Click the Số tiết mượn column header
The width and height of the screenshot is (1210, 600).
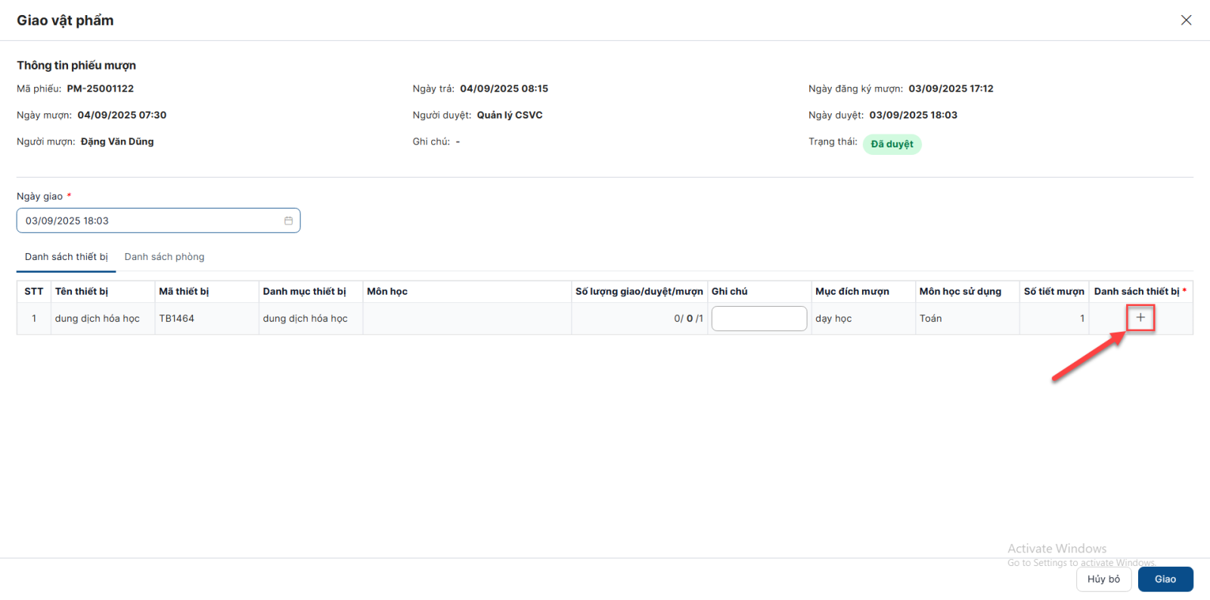coord(1053,292)
